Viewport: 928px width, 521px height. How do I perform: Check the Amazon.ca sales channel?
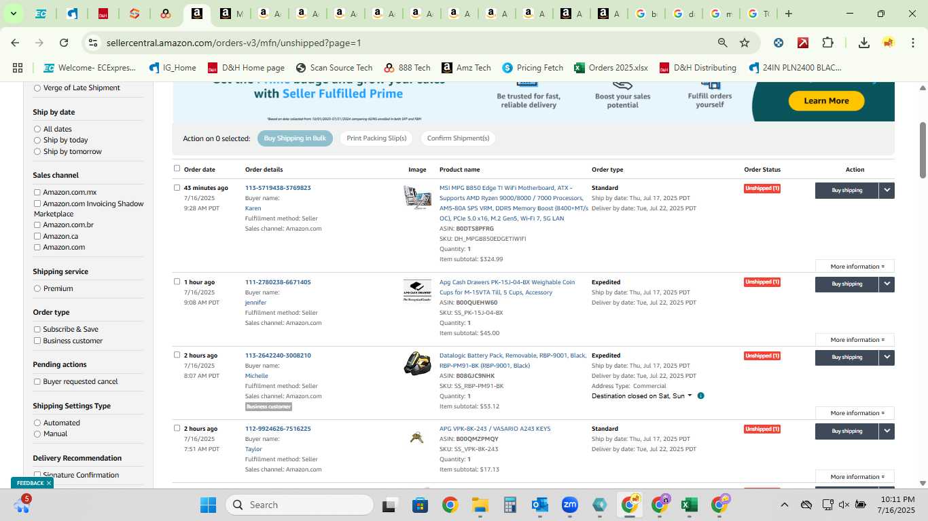pos(37,236)
